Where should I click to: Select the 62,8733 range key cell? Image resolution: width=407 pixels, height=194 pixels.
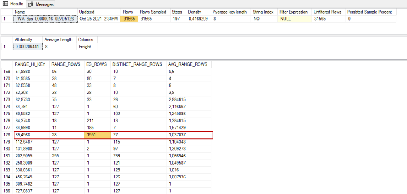click(x=31, y=100)
